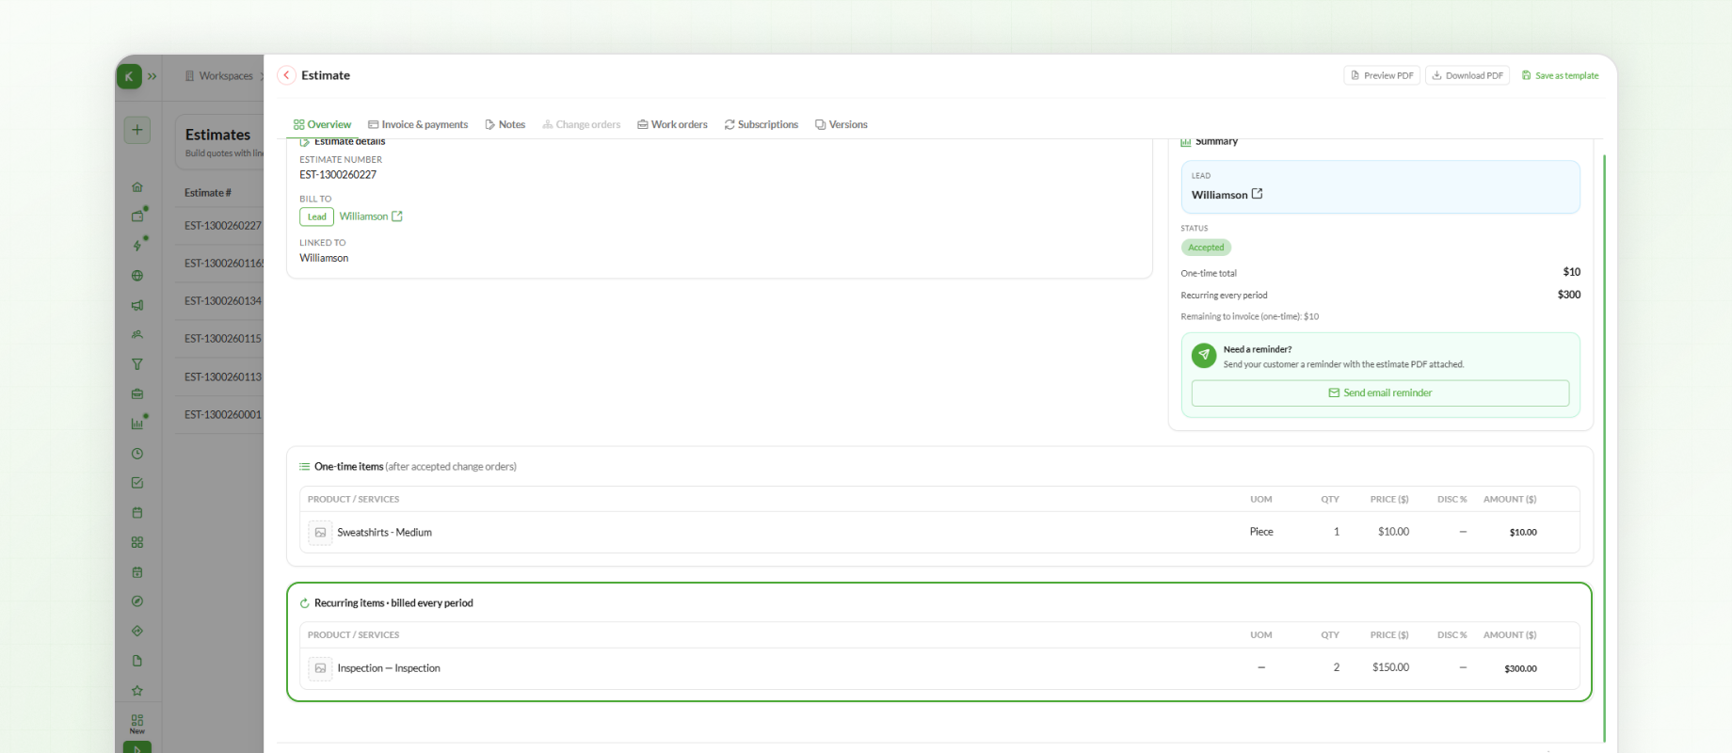Click external link icon next to Williamson in Summary
Image resolution: width=1732 pixels, height=753 pixels.
(1257, 194)
